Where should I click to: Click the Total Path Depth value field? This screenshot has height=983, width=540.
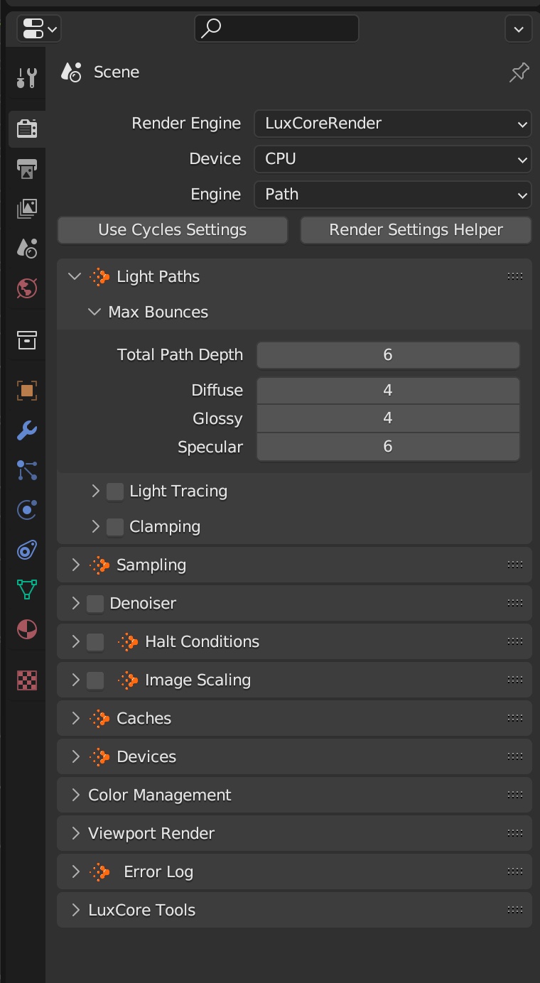pos(388,355)
